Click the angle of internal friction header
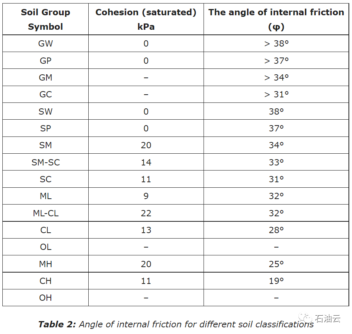352x334 pixels. 276,19
